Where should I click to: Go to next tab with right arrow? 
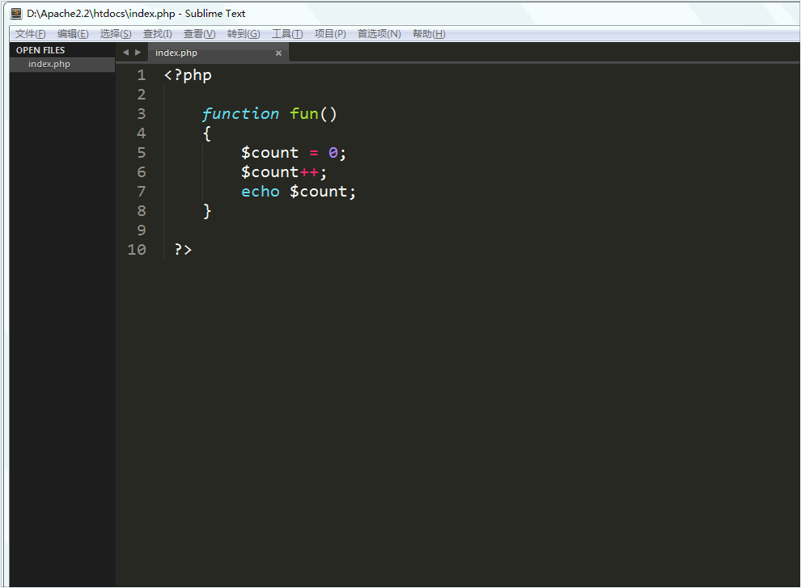[x=138, y=52]
